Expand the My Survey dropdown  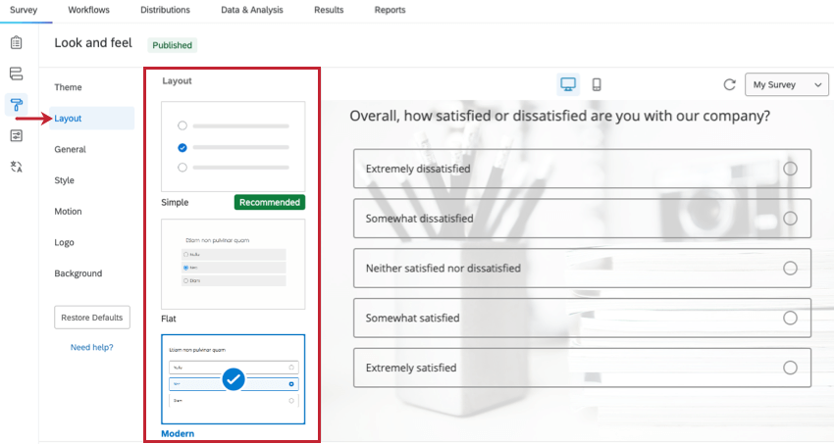(787, 84)
